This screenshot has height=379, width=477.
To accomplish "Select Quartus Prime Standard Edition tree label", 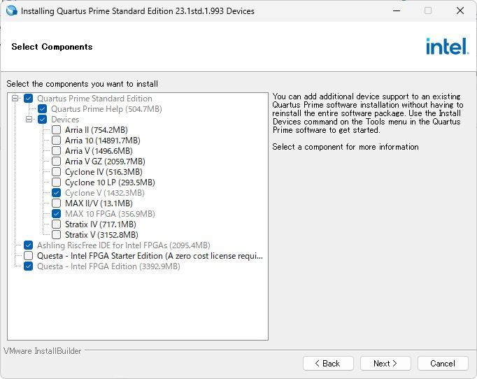I will pos(94,99).
